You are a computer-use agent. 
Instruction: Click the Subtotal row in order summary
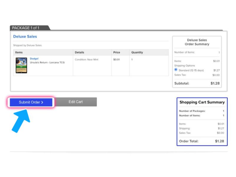pyautogui.click(x=197, y=83)
